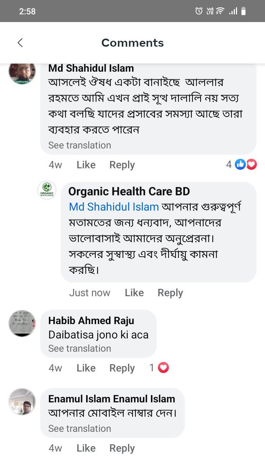Open Habib Ahmed Raju's avatar
265x463 pixels.
[x=22, y=323]
